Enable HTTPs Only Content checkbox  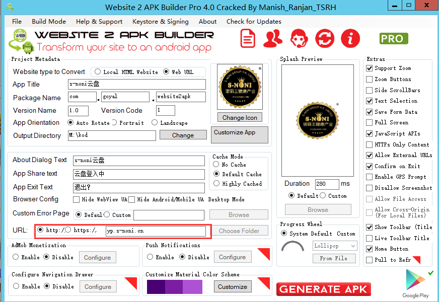(x=370, y=144)
